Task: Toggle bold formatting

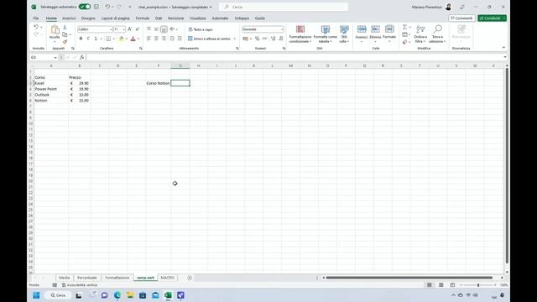Action: [81, 39]
